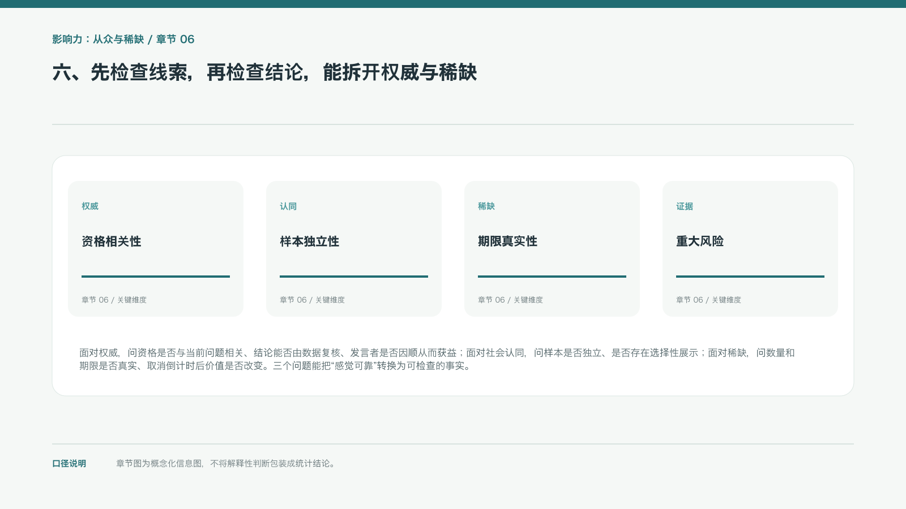The width and height of the screenshot is (906, 509).
Task: Click the small 权威 card label
Action: click(90, 206)
